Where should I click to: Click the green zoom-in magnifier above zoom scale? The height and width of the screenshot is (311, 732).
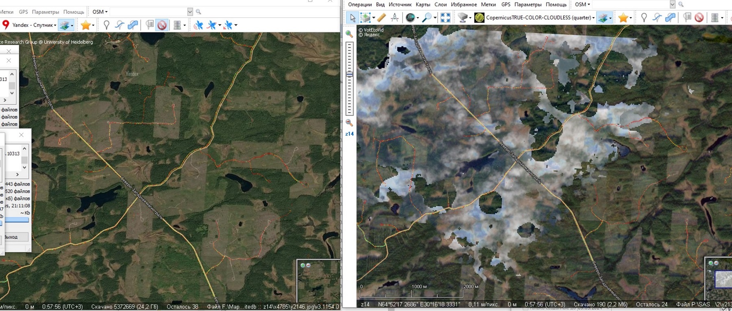click(349, 34)
